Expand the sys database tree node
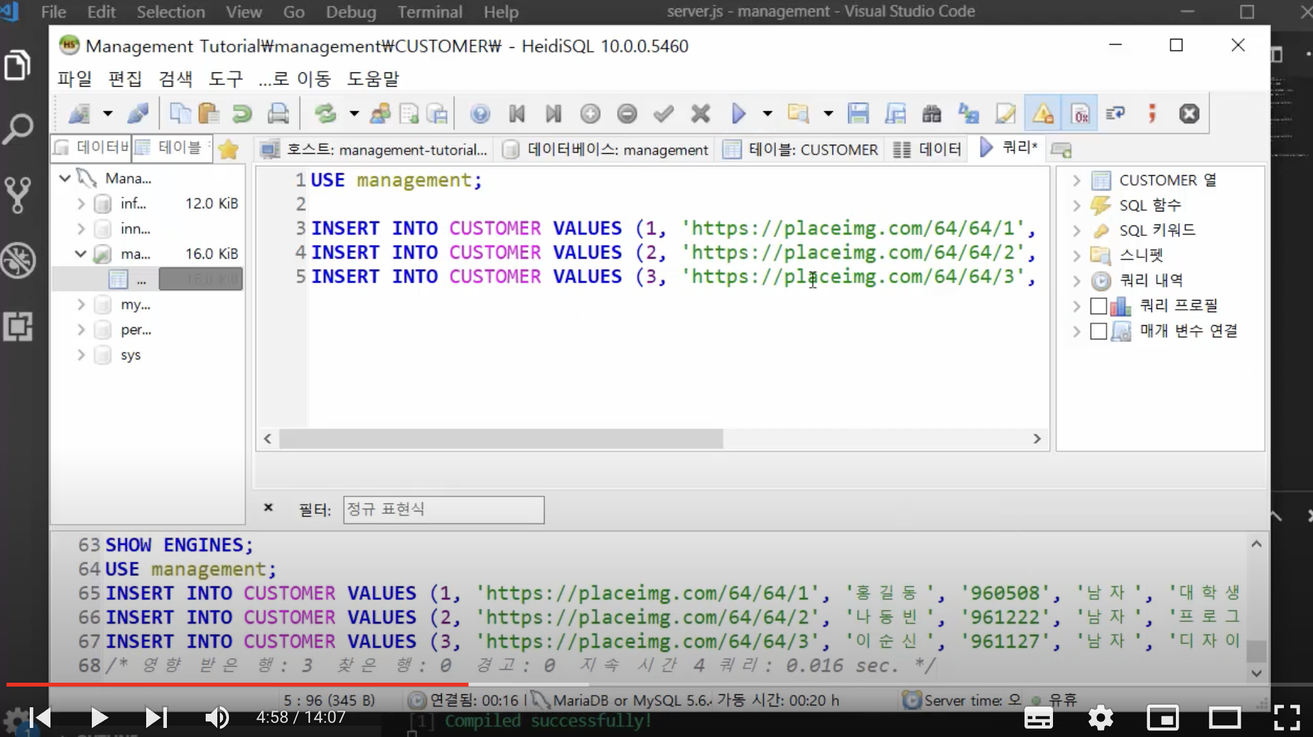The height and width of the screenshot is (737, 1313). pyautogui.click(x=81, y=355)
